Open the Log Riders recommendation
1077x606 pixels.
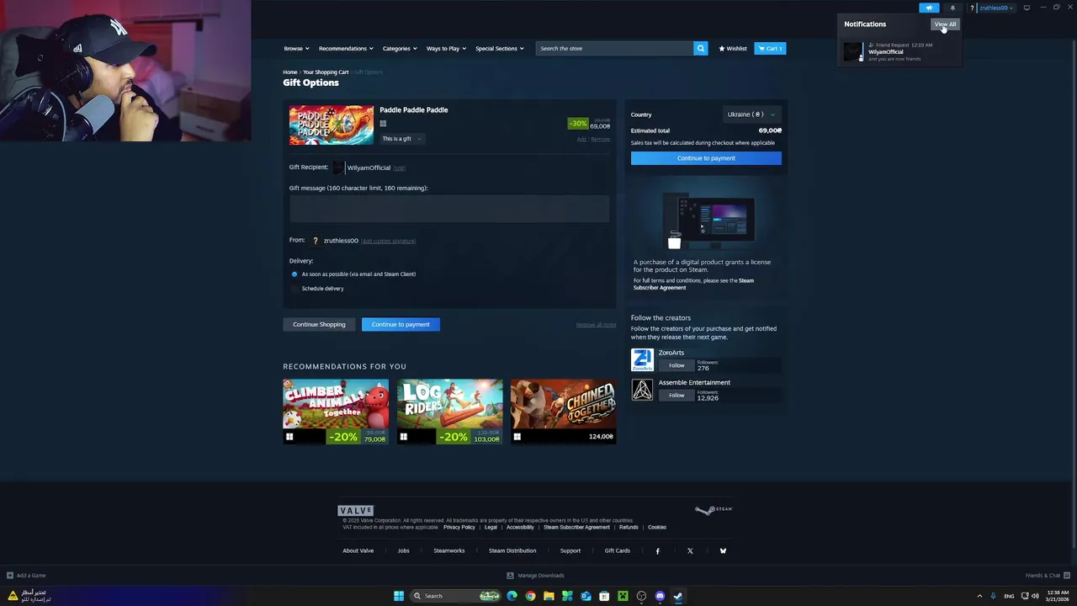(x=449, y=411)
